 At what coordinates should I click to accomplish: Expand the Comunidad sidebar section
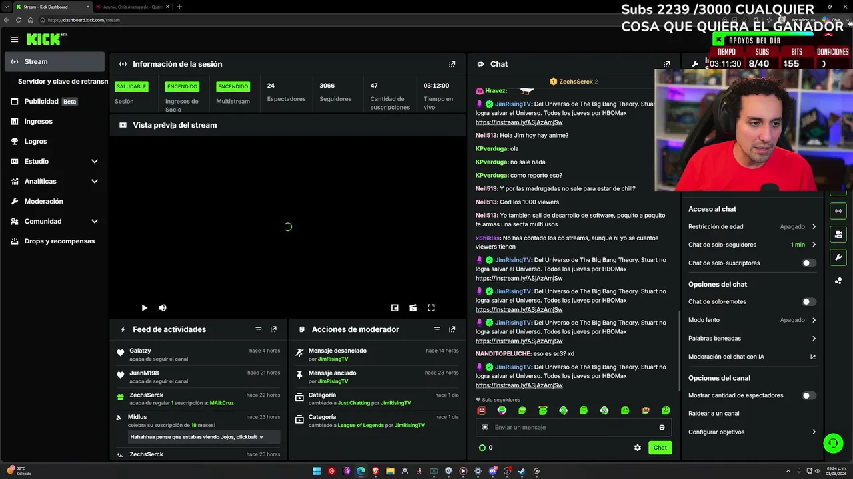[x=95, y=222]
